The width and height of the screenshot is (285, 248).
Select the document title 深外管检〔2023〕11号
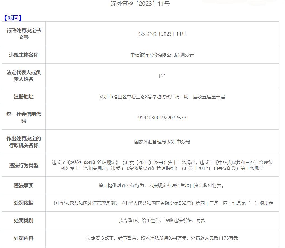(142, 4)
